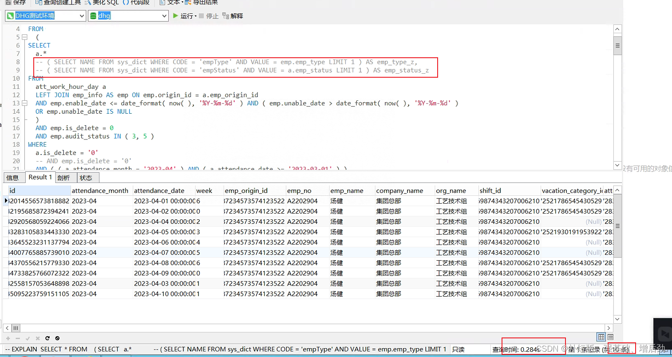Select the Result 1 tab
This screenshot has height=357, width=672.
(x=40, y=177)
